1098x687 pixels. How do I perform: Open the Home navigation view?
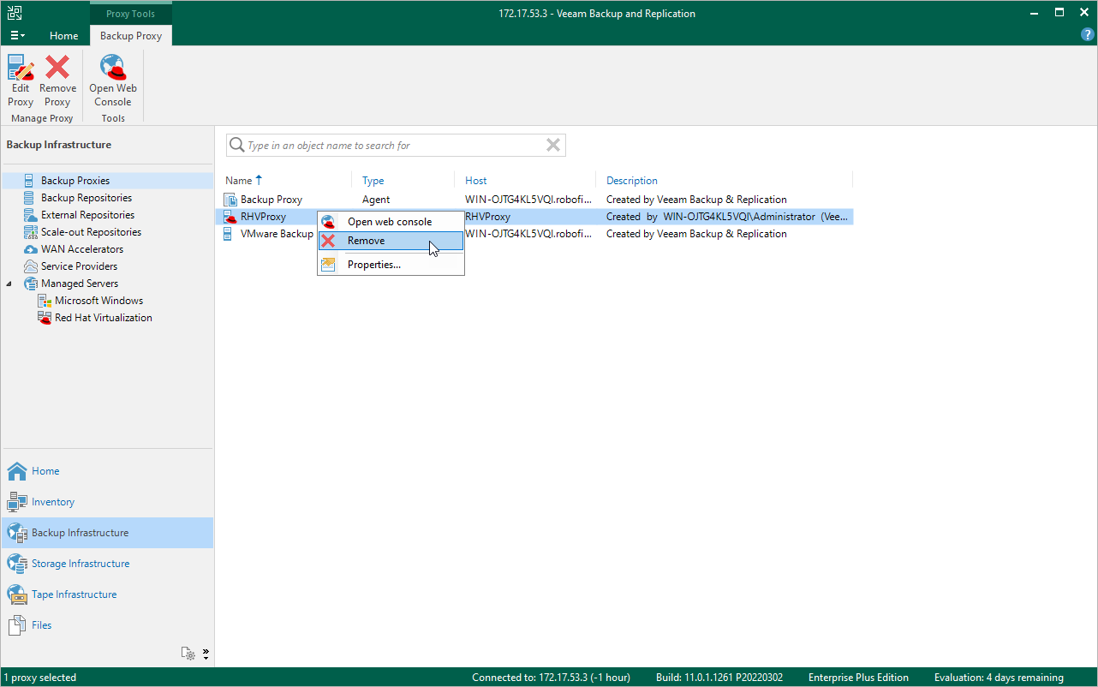[x=107, y=471]
